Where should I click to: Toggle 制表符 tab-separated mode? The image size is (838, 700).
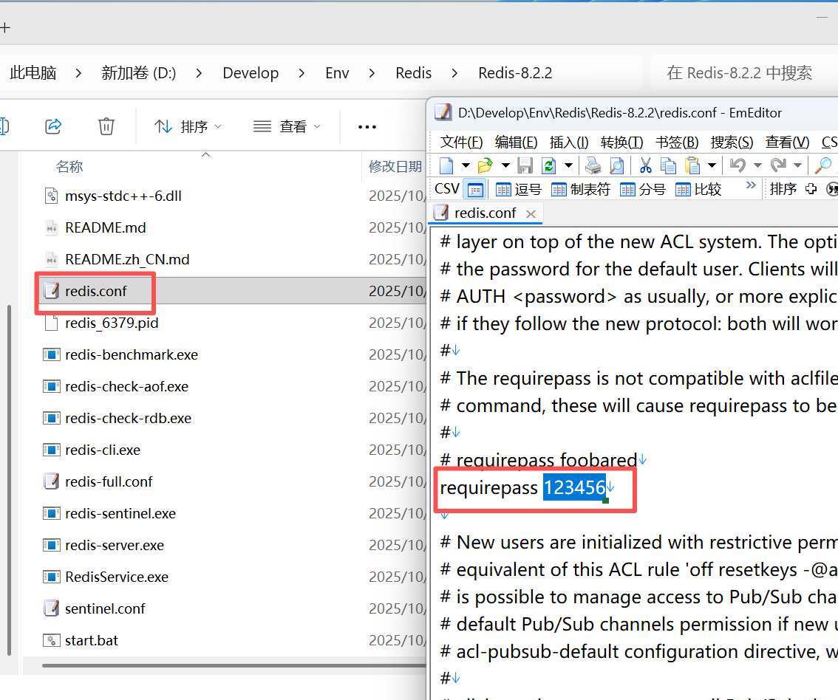click(x=580, y=189)
